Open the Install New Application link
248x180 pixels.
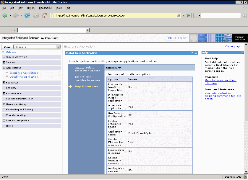(24, 77)
